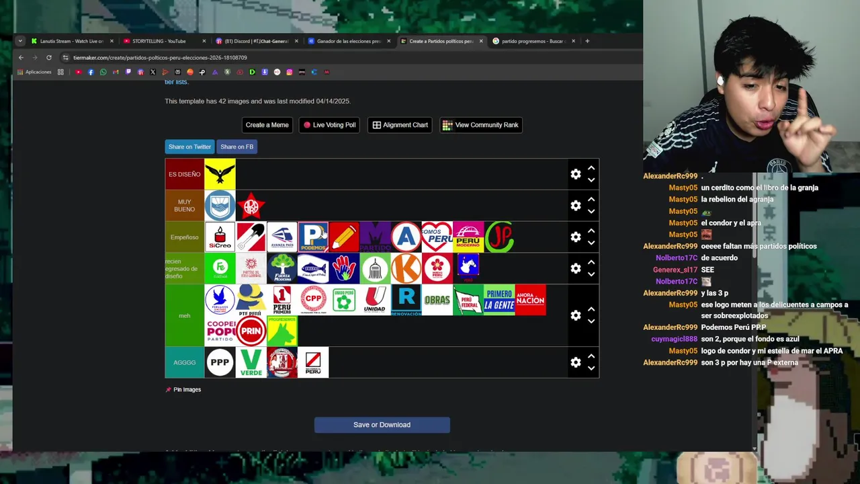Click the browser back arrow
This screenshot has width=860, height=484.
coord(21,58)
